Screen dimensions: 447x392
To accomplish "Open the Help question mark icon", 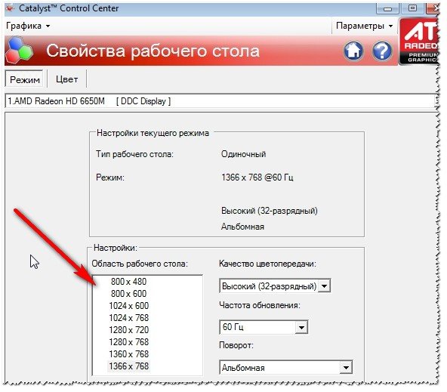I will (382, 51).
